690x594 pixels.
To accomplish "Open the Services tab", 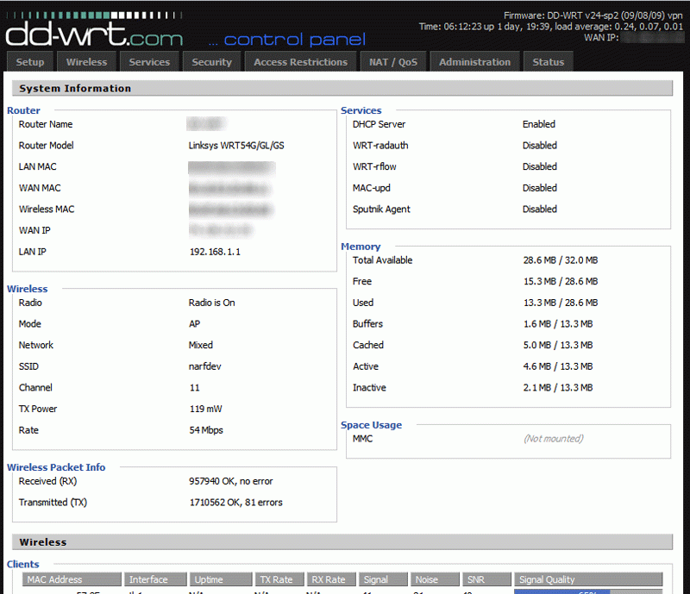I will [149, 62].
